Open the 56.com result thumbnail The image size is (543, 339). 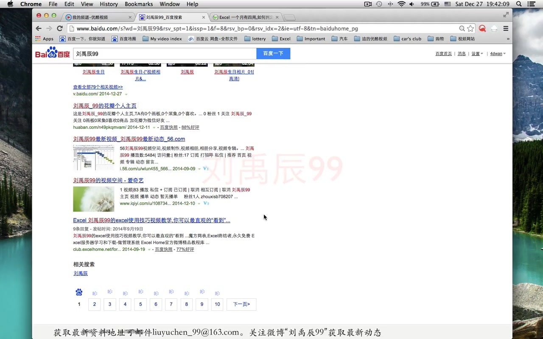[x=94, y=158]
